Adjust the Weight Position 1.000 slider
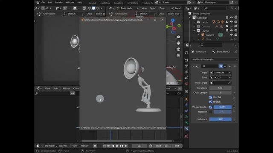 coord(223,107)
